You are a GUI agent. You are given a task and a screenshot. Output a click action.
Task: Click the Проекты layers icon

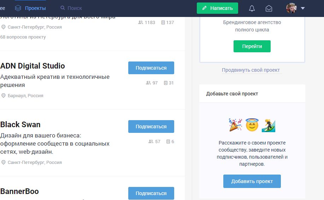[18, 8]
